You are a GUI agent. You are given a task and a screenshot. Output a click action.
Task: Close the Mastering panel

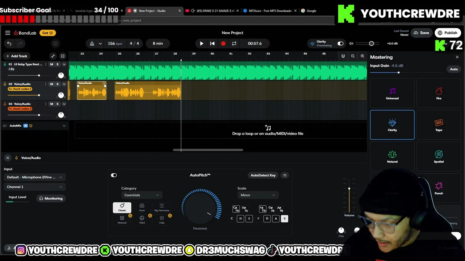click(457, 57)
